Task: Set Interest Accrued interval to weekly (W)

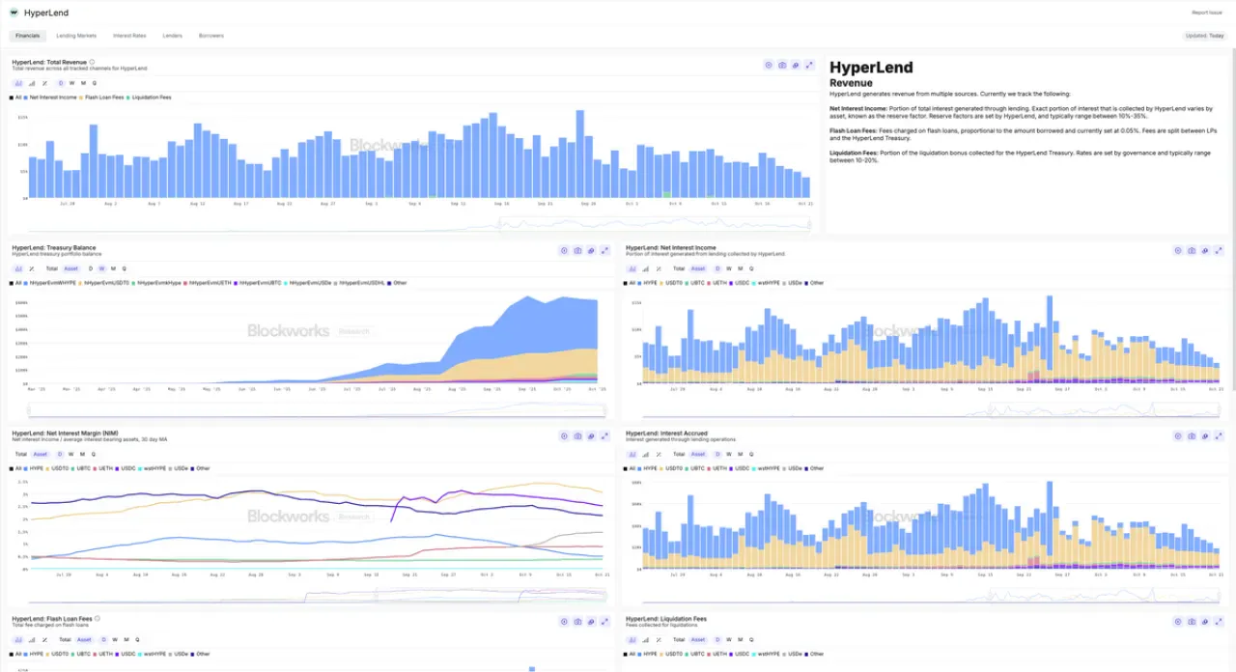Action: tap(729, 454)
